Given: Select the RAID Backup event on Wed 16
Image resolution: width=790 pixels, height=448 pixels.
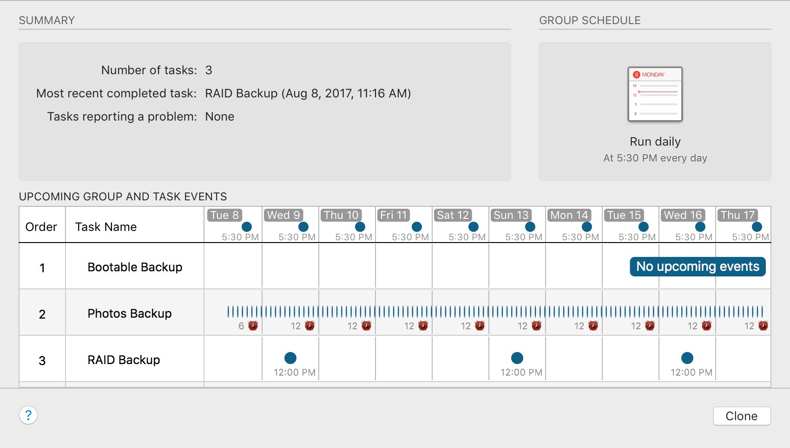Looking at the screenshot, I should (687, 358).
